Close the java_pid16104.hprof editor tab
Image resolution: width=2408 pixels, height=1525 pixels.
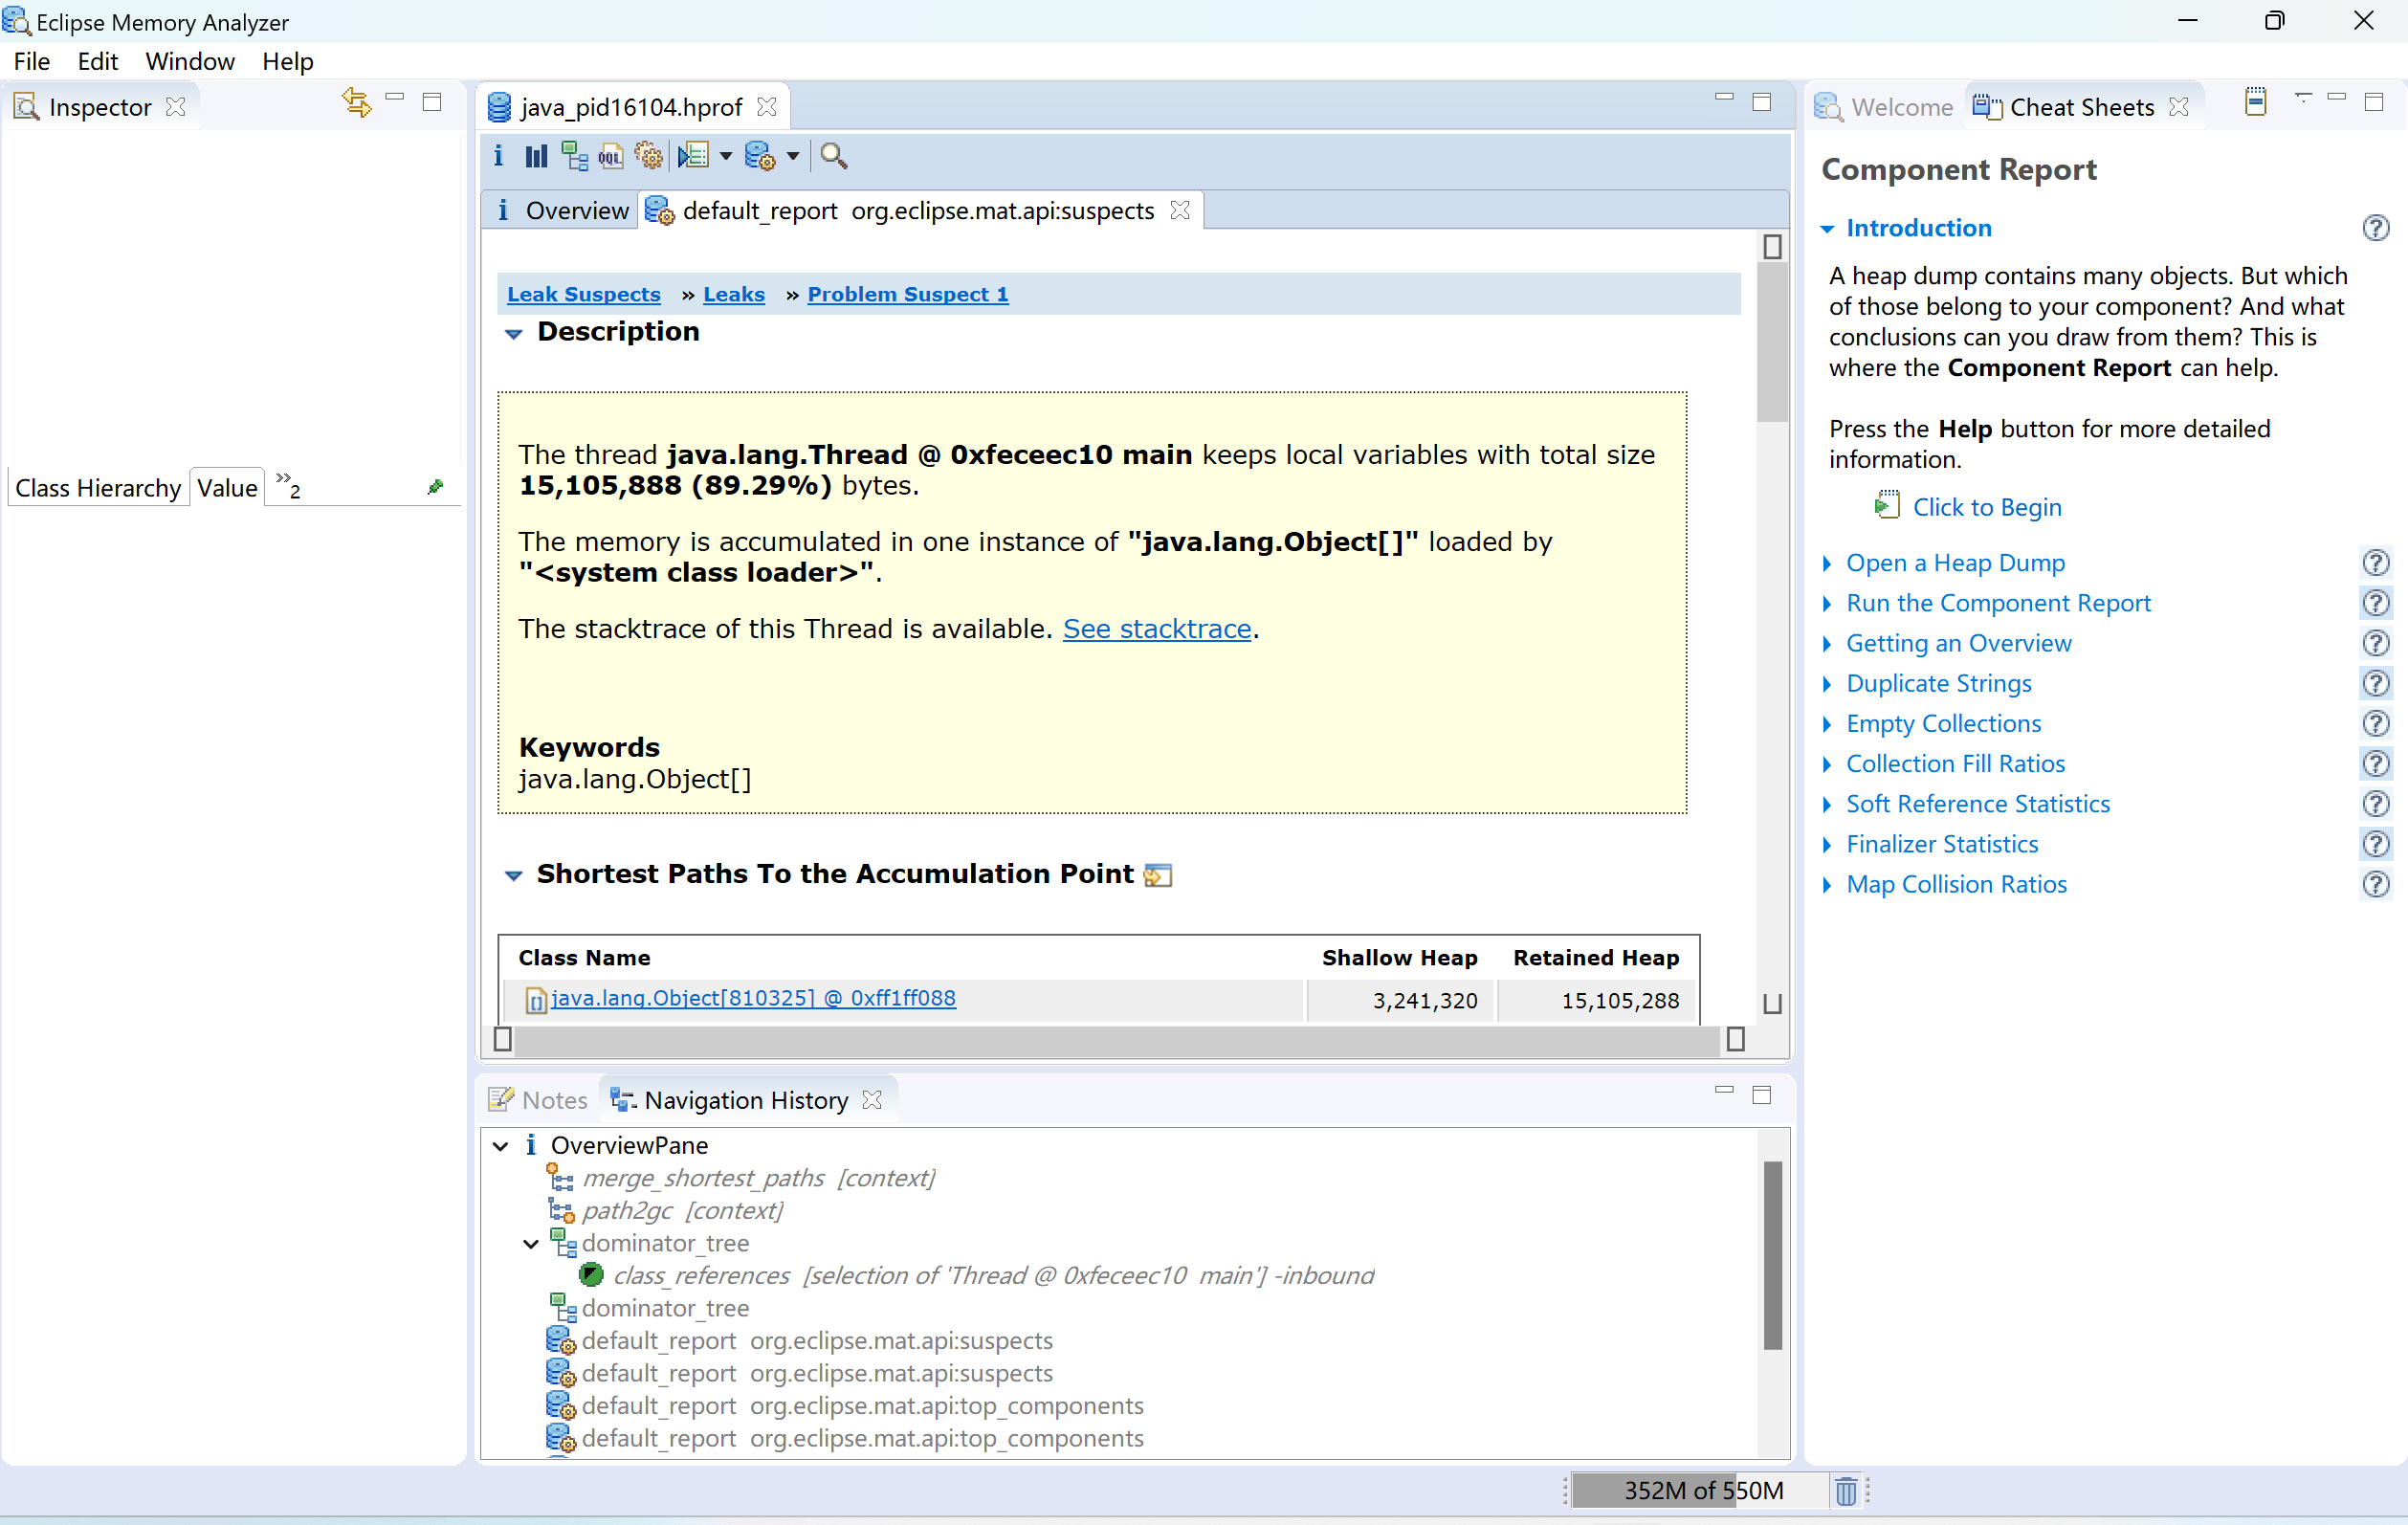point(767,106)
